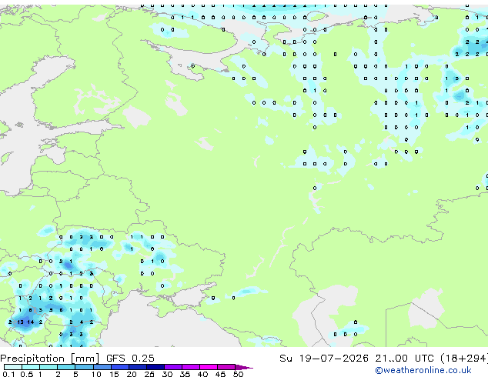Click the '35' legend scale label

pyautogui.click(x=185, y=374)
